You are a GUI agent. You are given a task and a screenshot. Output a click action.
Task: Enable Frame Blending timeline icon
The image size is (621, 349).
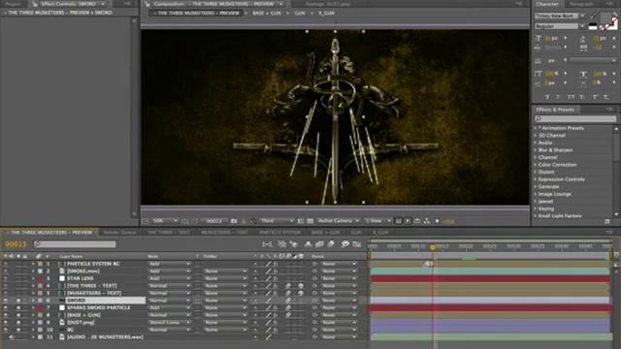click(x=319, y=244)
